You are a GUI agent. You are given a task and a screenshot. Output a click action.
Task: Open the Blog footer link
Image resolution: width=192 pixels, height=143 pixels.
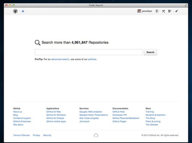tap(15, 115)
